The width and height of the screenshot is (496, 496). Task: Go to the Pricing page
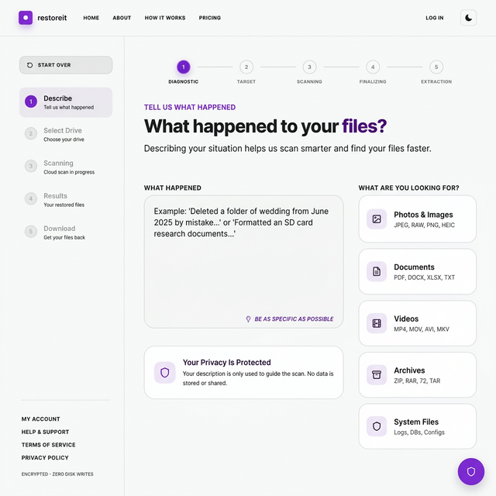tap(209, 18)
